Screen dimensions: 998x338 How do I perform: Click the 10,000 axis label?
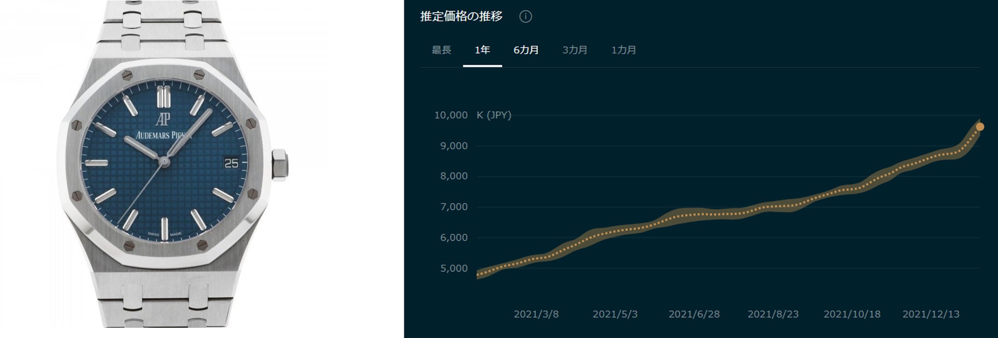tap(451, 115)
